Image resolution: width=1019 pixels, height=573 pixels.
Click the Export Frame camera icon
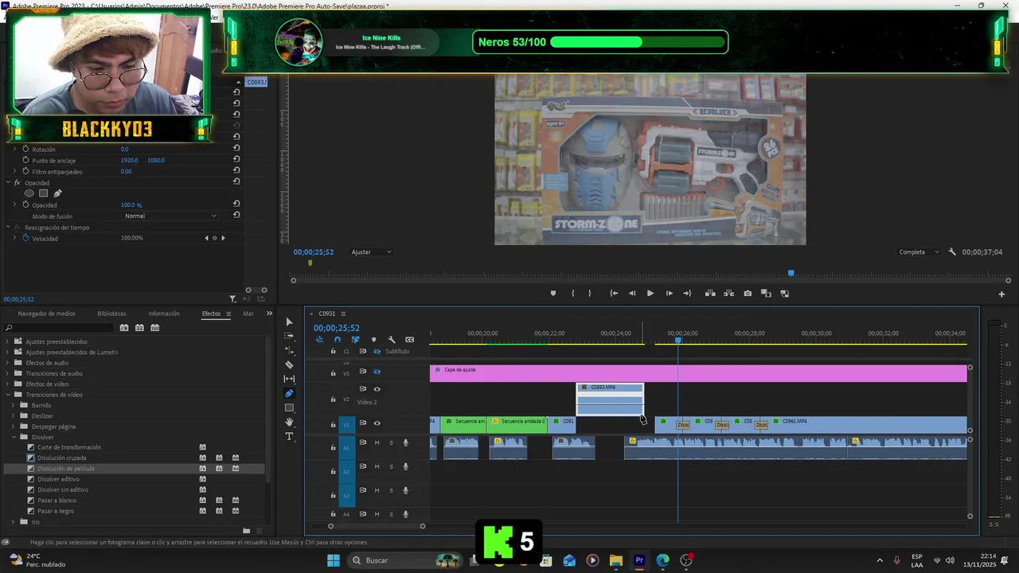coord(748,294)
